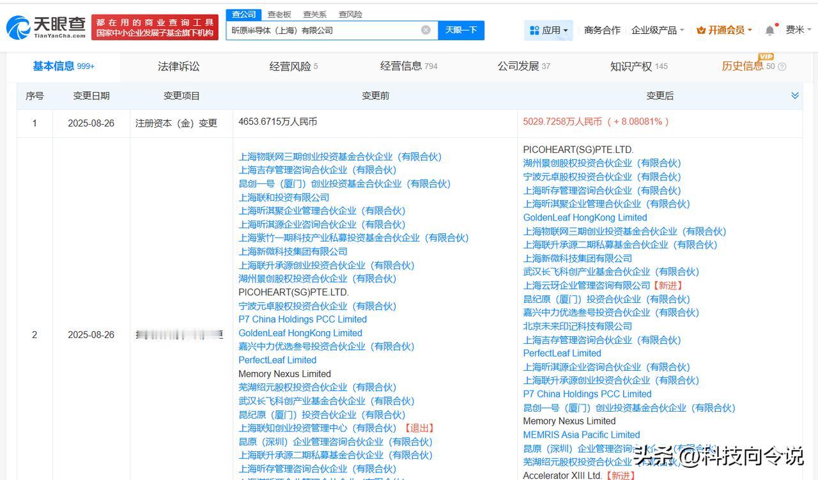Select the 知识产权 tab
Image resolution: width=818 pixels, height=480 pixels.
638,66
